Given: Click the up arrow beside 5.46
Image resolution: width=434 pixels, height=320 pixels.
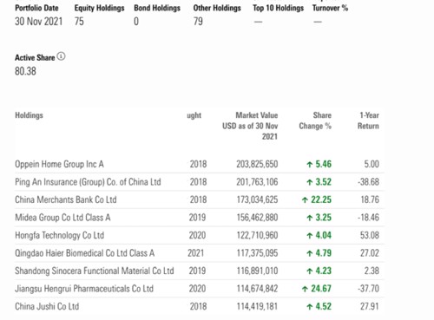Looking at the screenshot, I should pyautogui.click(x=310, y=165).
